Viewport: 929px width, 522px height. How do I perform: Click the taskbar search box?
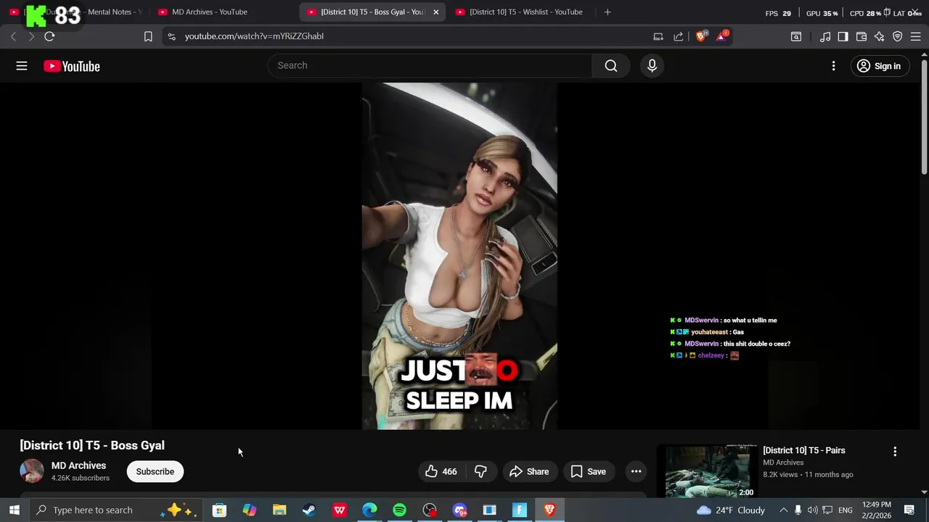coord(116,510)
